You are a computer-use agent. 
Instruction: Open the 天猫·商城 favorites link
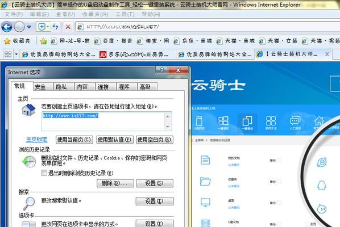tap(235, 41)
